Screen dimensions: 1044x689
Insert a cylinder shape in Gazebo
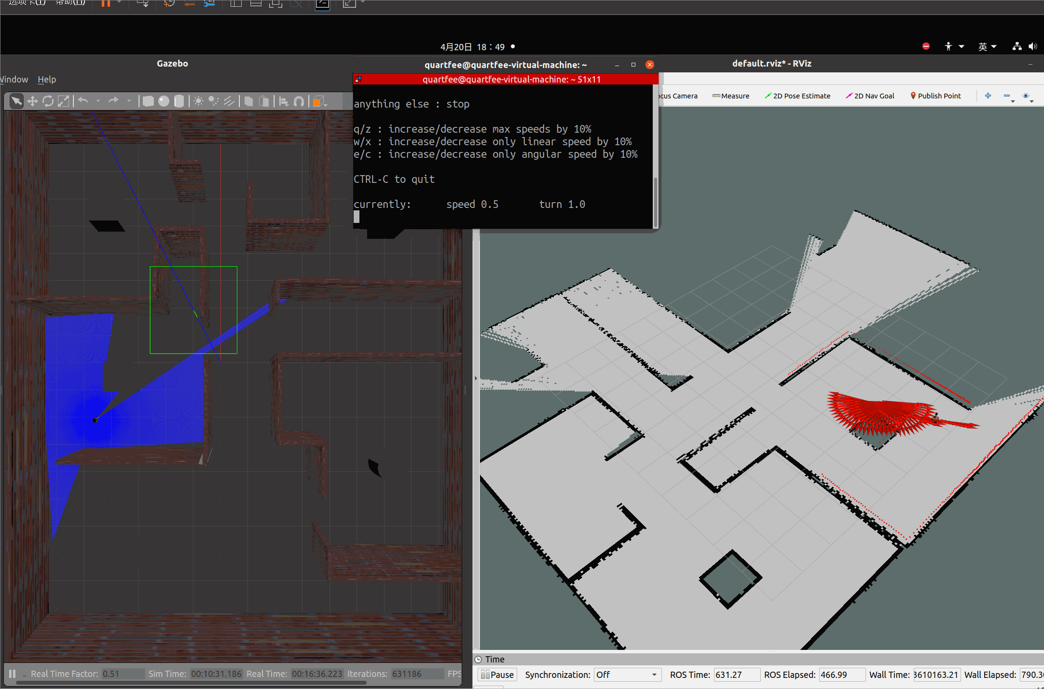tap(179, 101)
